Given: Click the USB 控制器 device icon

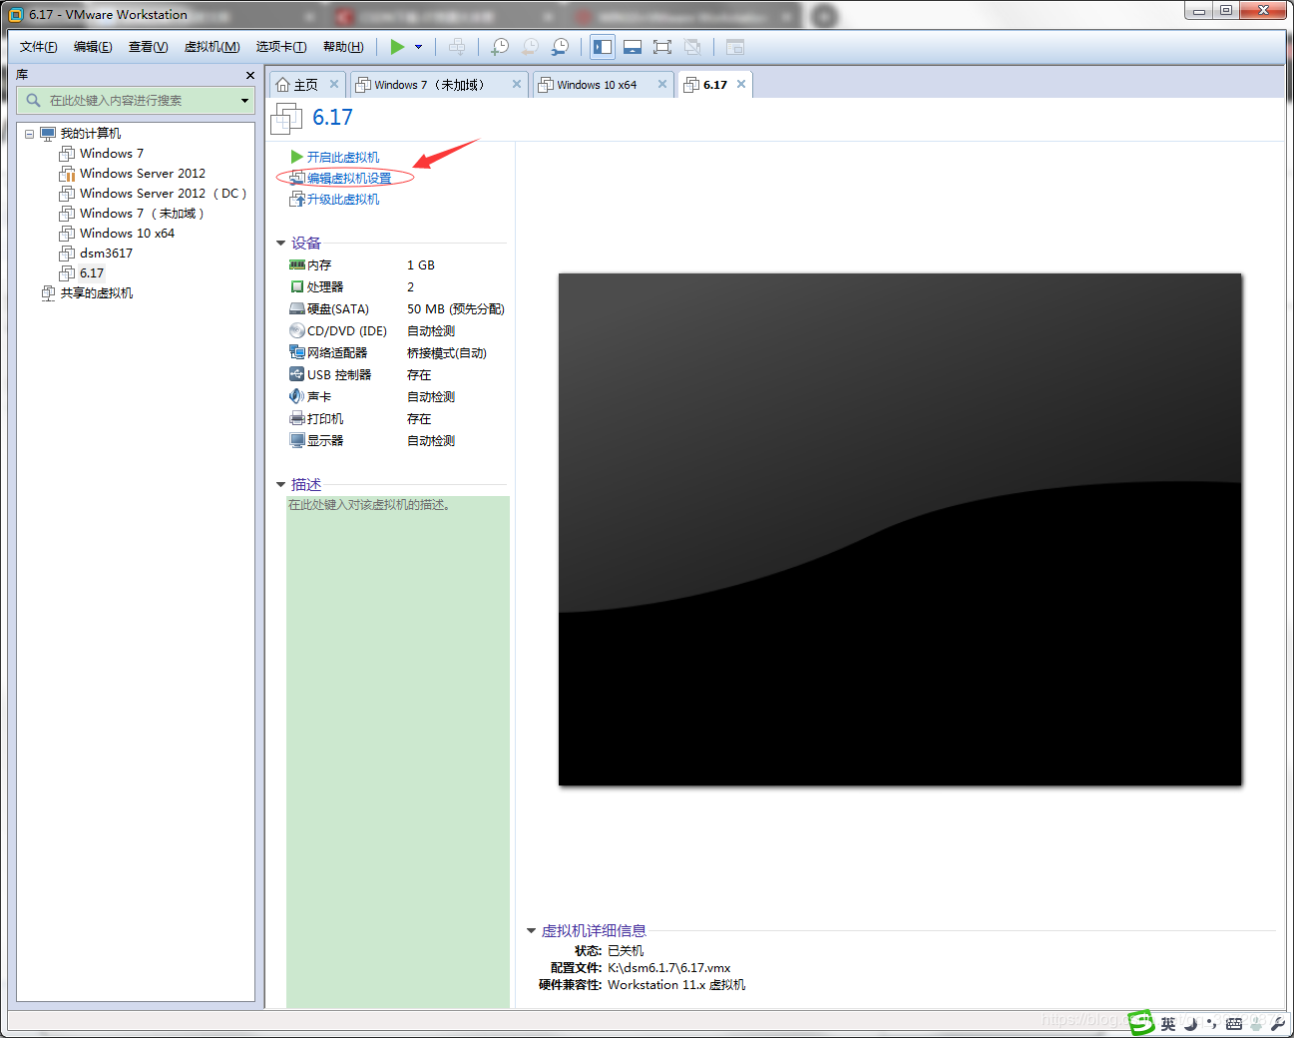Looking at the screenshot, I should (296, 375).
